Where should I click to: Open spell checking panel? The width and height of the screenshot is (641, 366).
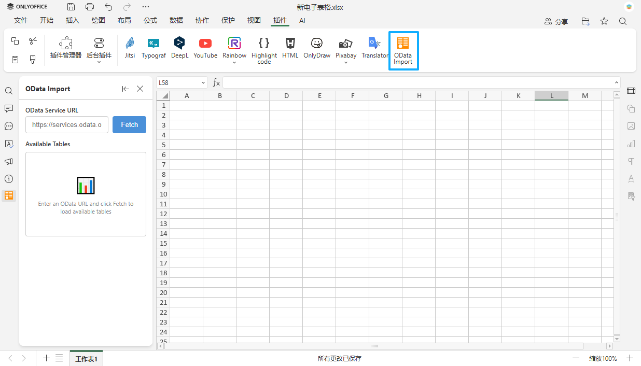point(8,144)
